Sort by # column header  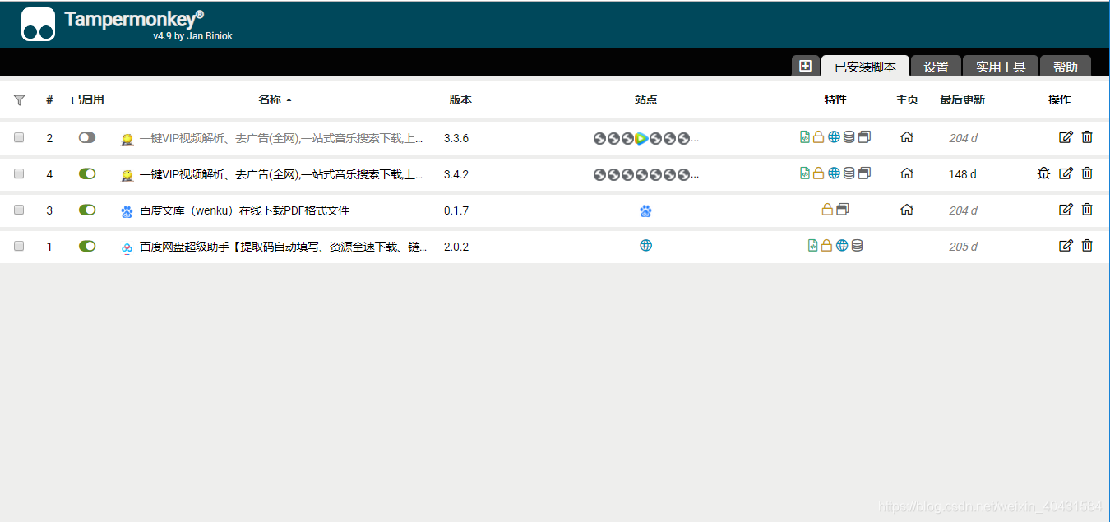pos(49,99)
